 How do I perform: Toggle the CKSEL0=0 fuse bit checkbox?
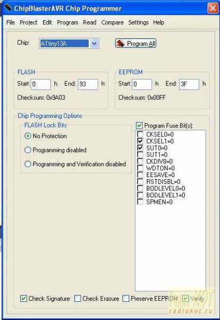tap(140, 134)
